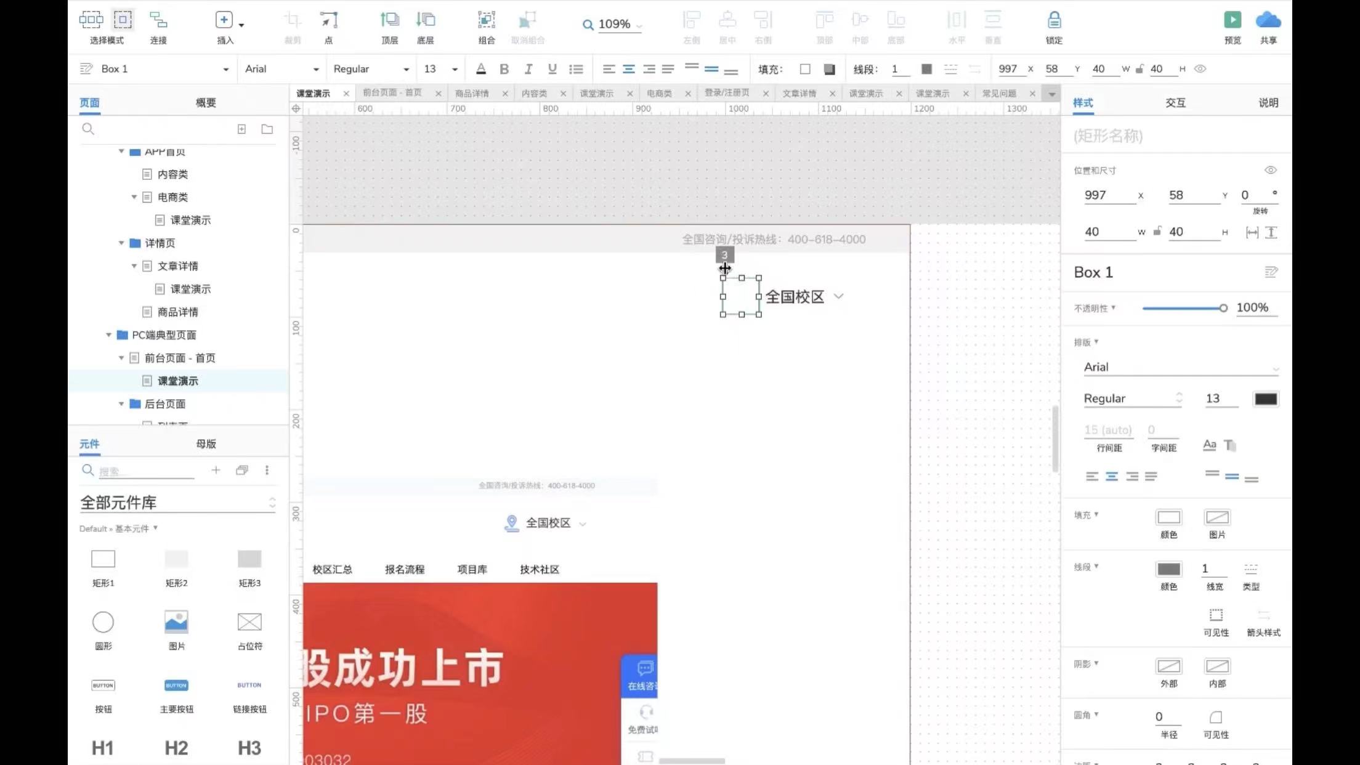
Task: Select the 商品详情 page in tree
Action: pos(177,312)
